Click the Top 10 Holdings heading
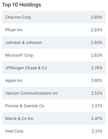Viewport: 108px width, 139px height. (x=21, y=5)
